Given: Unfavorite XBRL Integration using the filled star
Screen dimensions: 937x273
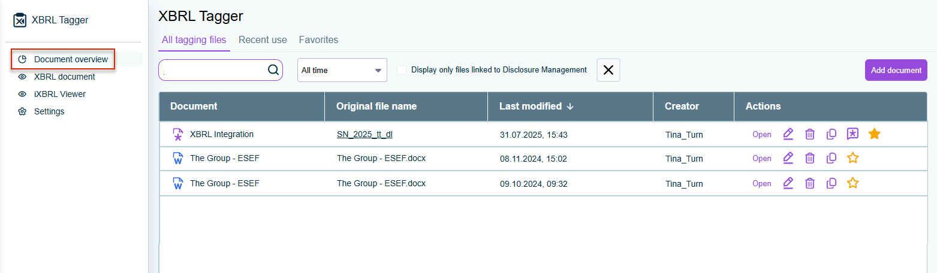Looking at the screenshot, I should pos(874,134).
